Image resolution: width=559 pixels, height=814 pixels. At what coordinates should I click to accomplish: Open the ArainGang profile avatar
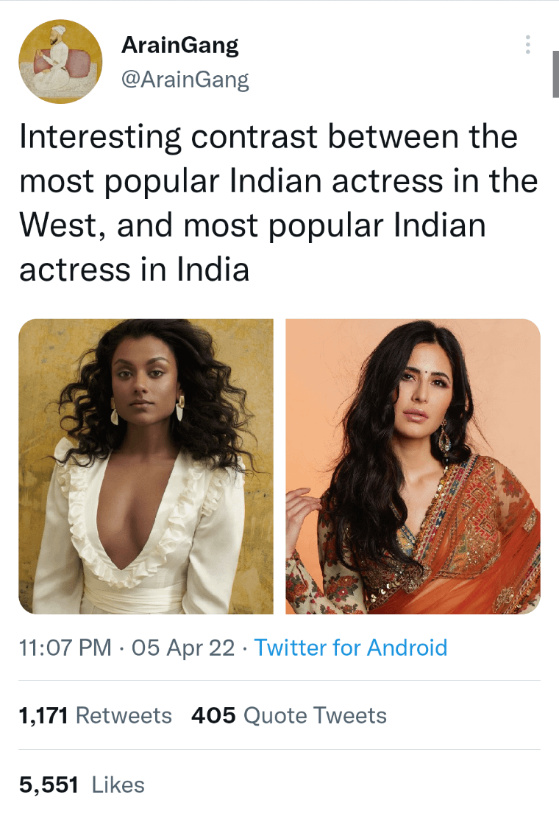(60, 60)
